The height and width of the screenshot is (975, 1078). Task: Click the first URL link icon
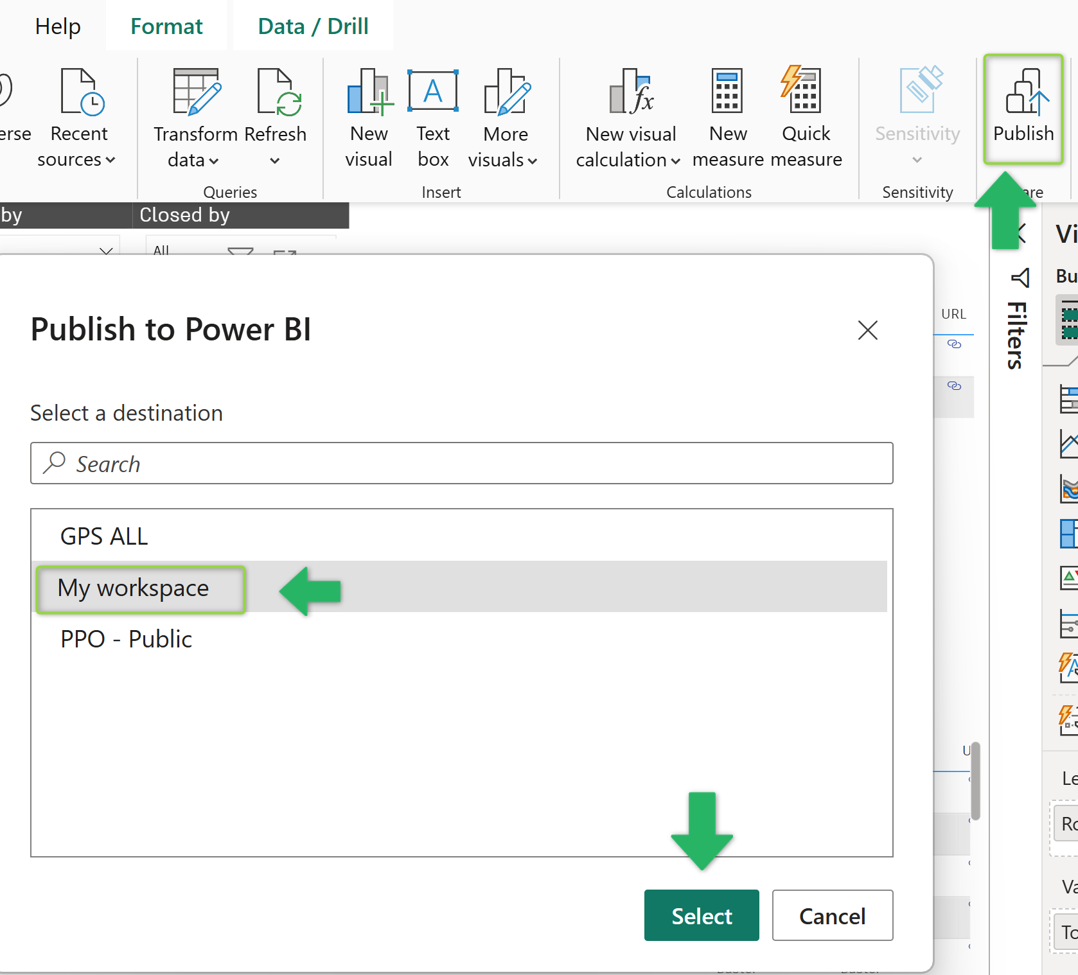[x=955, y=344]
